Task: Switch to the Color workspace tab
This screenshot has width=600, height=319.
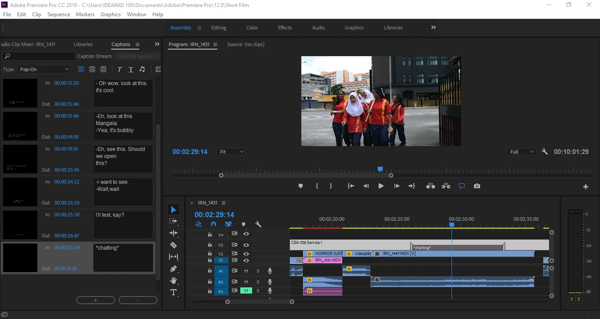Action: [252, 28]
